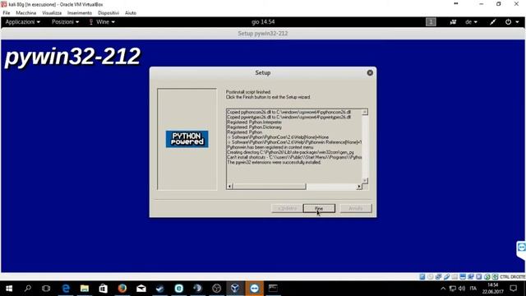Click down arrow of log vertical scrollbar
Image resolution: width=526 pixels, height=296 pixels.
[365, 181]
